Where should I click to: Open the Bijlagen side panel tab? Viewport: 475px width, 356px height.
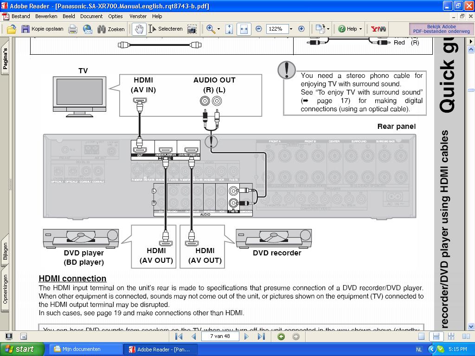(5, 250)
